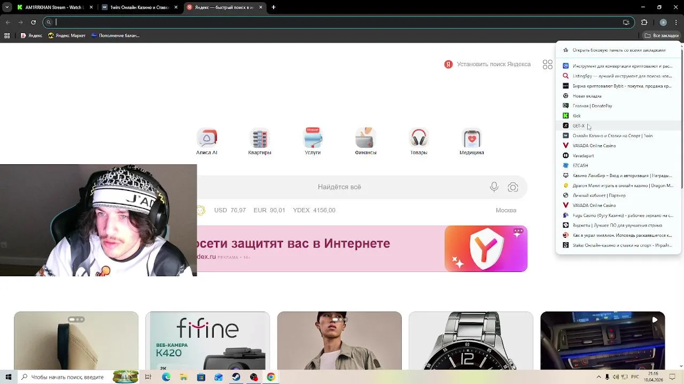
Task: Open Microsoft Edge from the taskbar
Action: click(166, 377)
